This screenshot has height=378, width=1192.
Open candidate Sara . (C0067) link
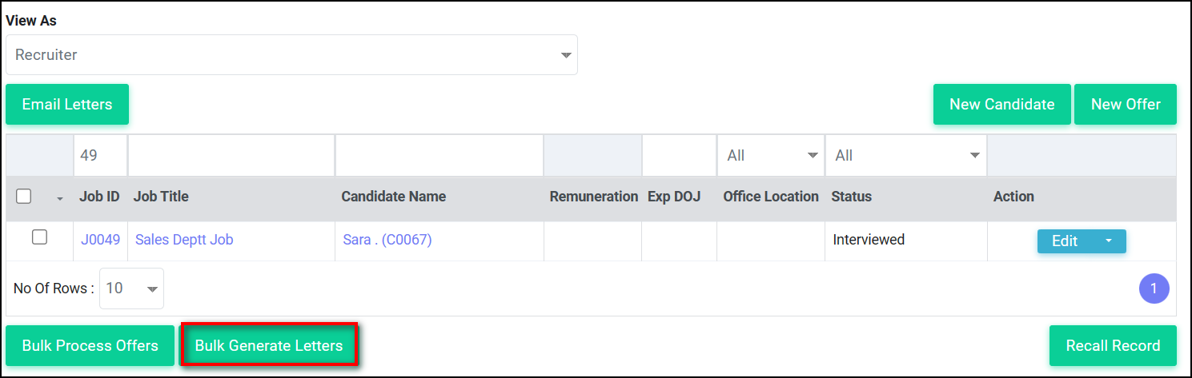(x=387, y=239)
